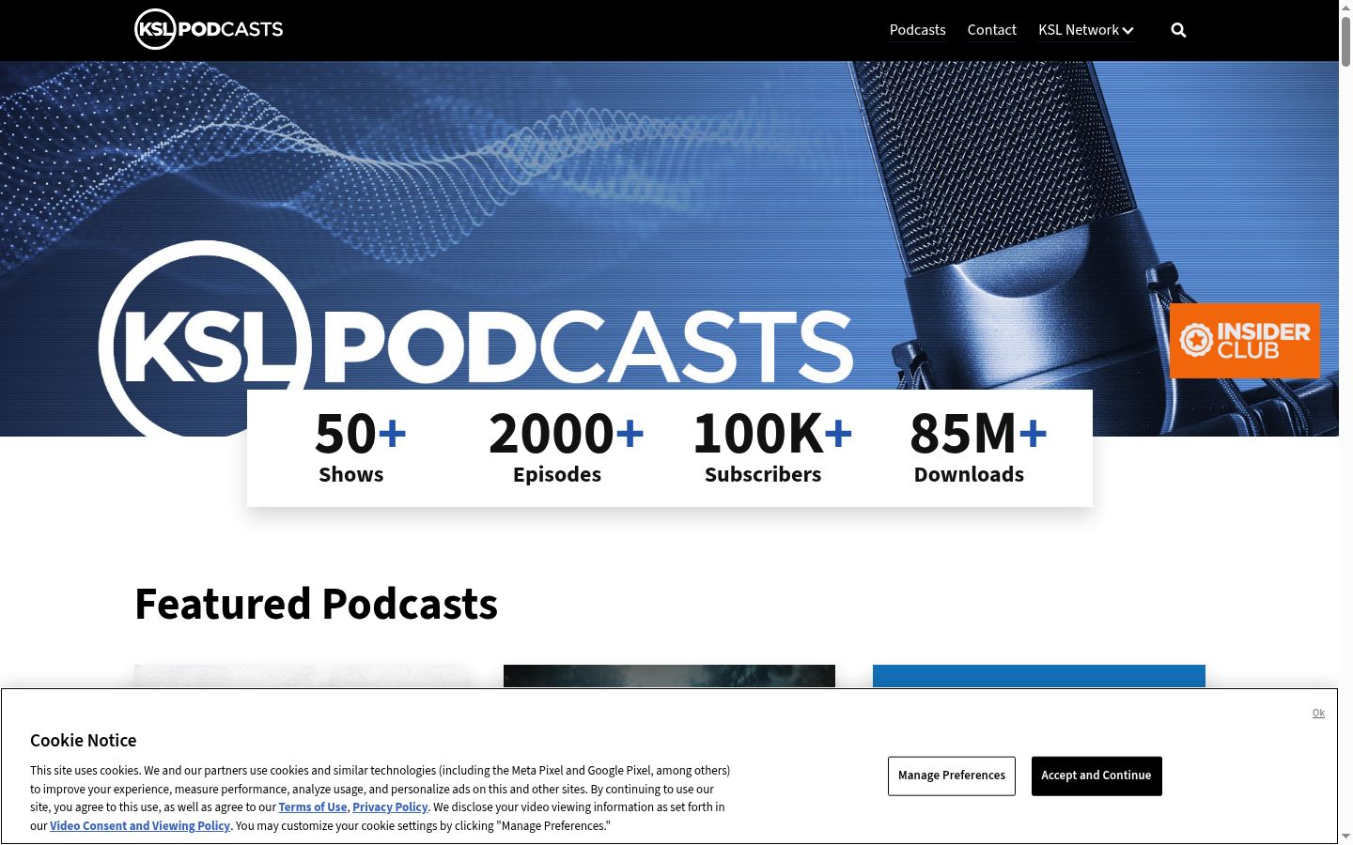Open the search magnifier icon
Viewport: 1353px width, 845px height.
coord(1178,30)
